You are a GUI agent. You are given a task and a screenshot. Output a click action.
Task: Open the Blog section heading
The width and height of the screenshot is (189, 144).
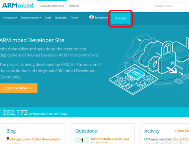click(11, 131)
